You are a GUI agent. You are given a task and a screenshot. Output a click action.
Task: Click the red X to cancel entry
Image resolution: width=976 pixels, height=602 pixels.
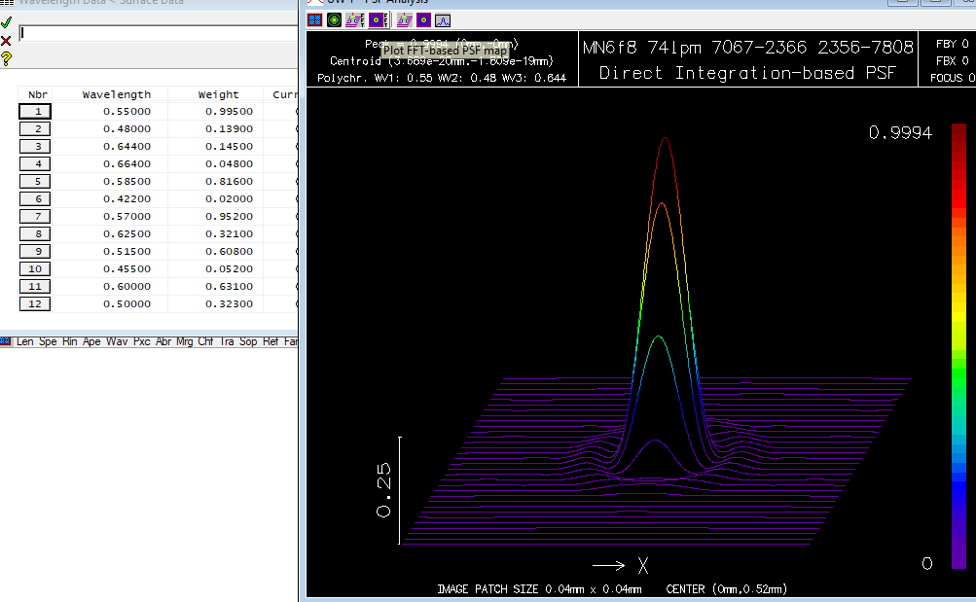[6, 40]
